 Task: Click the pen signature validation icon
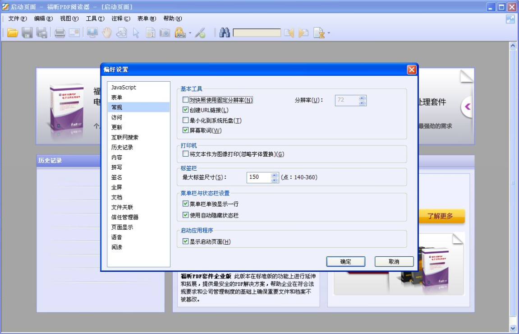pyautogui.click(x=200, y=32)
